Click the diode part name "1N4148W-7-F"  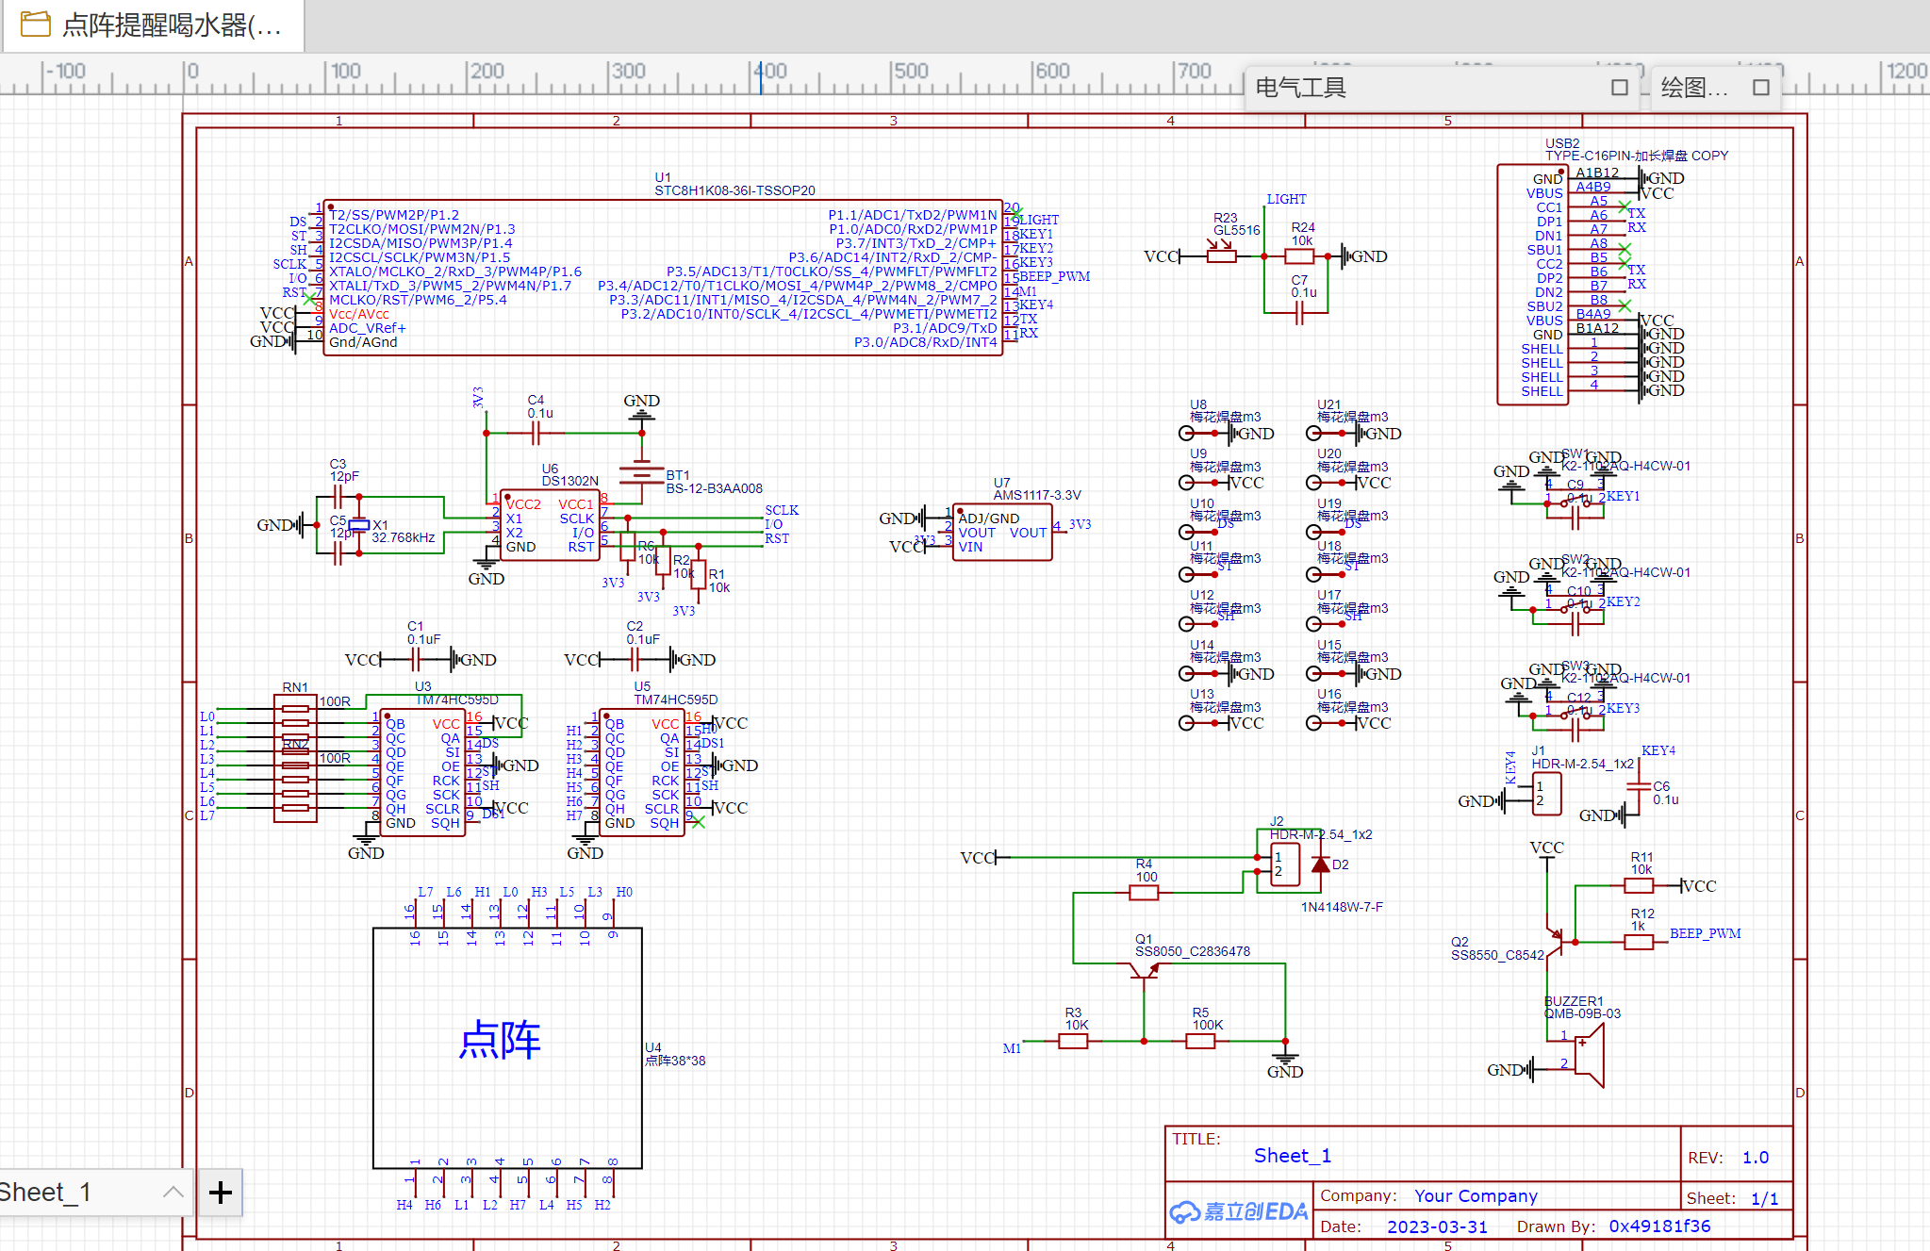tap(1342, 907)
